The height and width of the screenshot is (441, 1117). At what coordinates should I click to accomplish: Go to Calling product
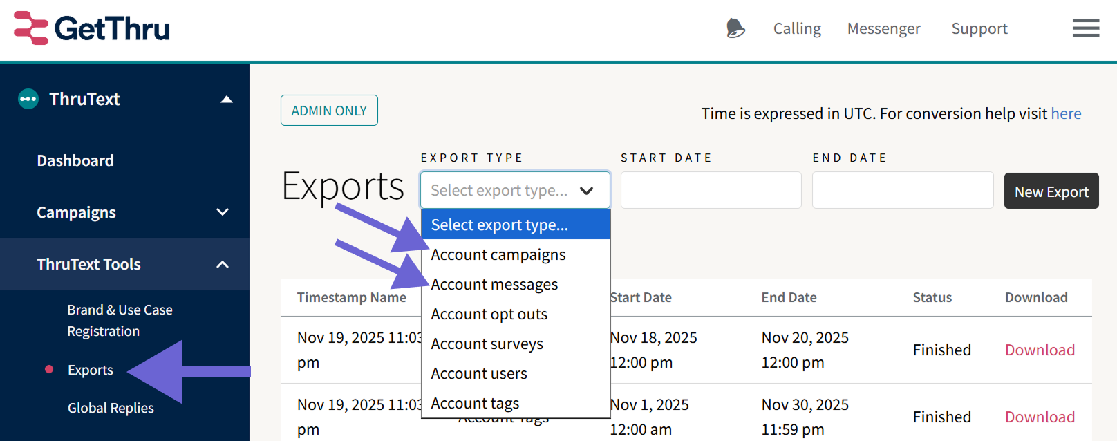[797, 28]
